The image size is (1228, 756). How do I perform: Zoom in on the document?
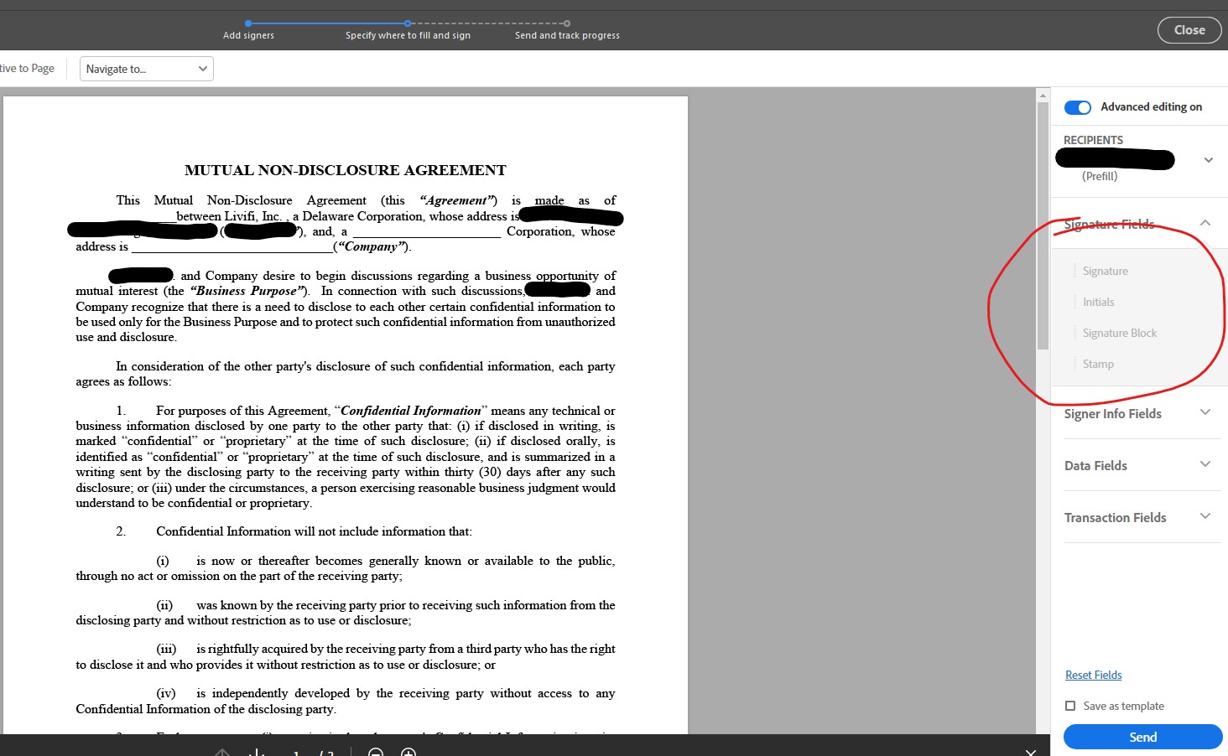click(408, 753)
